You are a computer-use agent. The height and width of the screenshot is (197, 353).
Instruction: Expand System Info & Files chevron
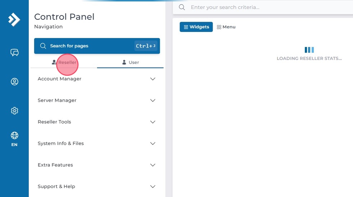click(153, 143)
